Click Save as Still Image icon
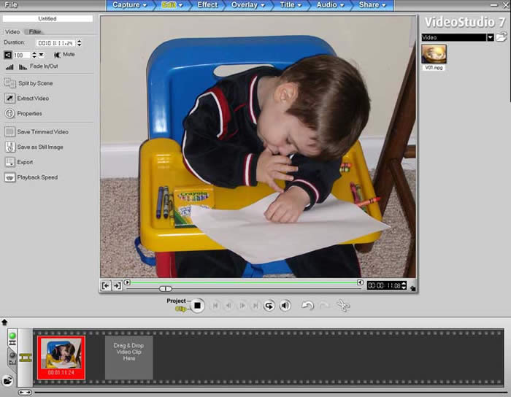Viewport: 511px width, 397px height. 10,147
